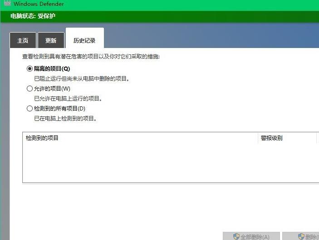Viewport: 319px width, 240px height.
Task: Select 检测到的所有项目(D) radio button
Action: tap(29, 108)
